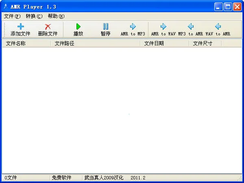Viewport: 244px width, 183px height.
Task: Sort list by 文件日期 column header
Action: [x=164, y=44]
